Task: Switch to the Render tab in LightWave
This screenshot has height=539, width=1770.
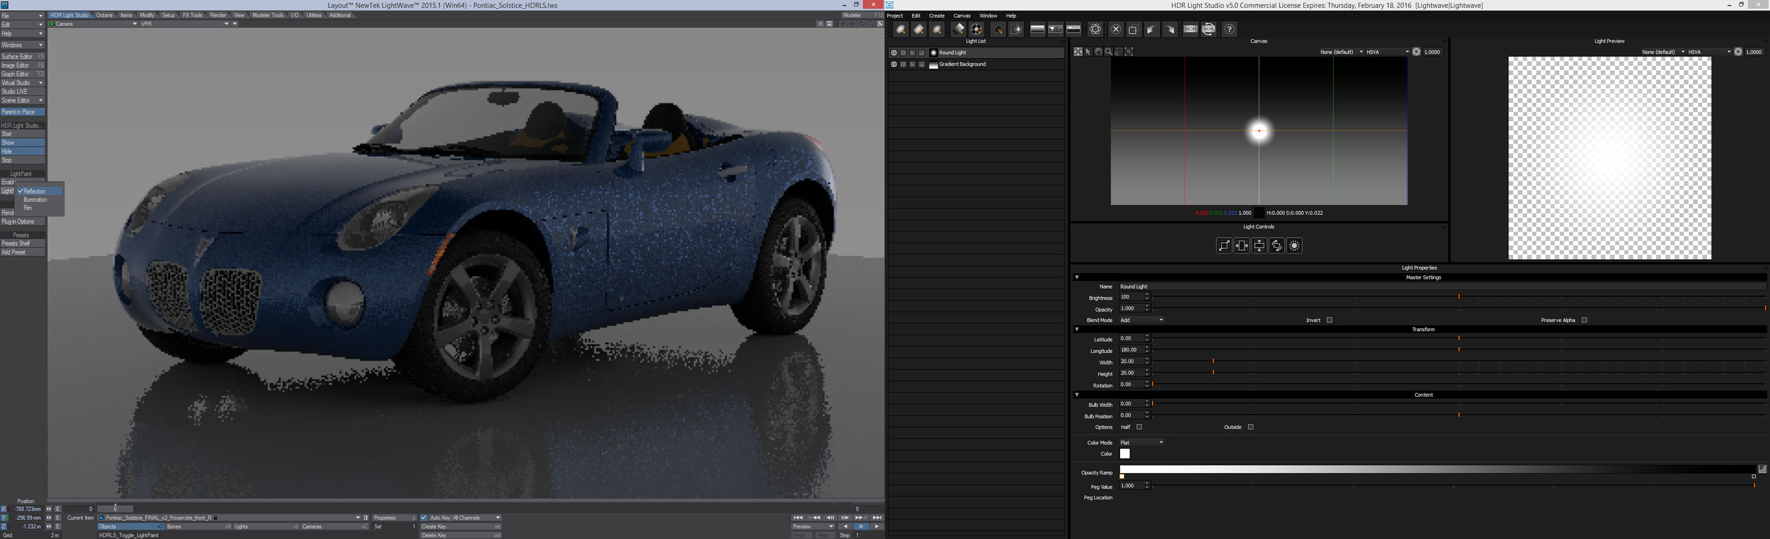Action: tap(218, 15)
